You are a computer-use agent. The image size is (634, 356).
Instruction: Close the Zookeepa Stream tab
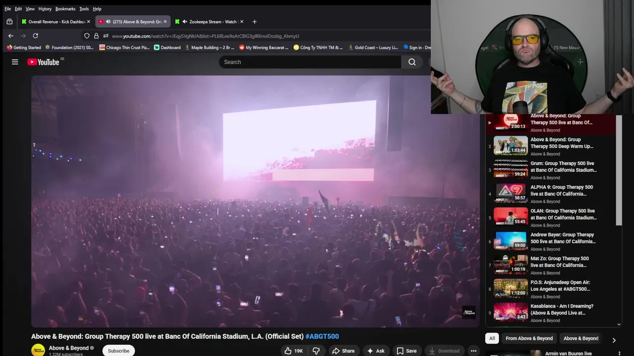coord(242,22)
